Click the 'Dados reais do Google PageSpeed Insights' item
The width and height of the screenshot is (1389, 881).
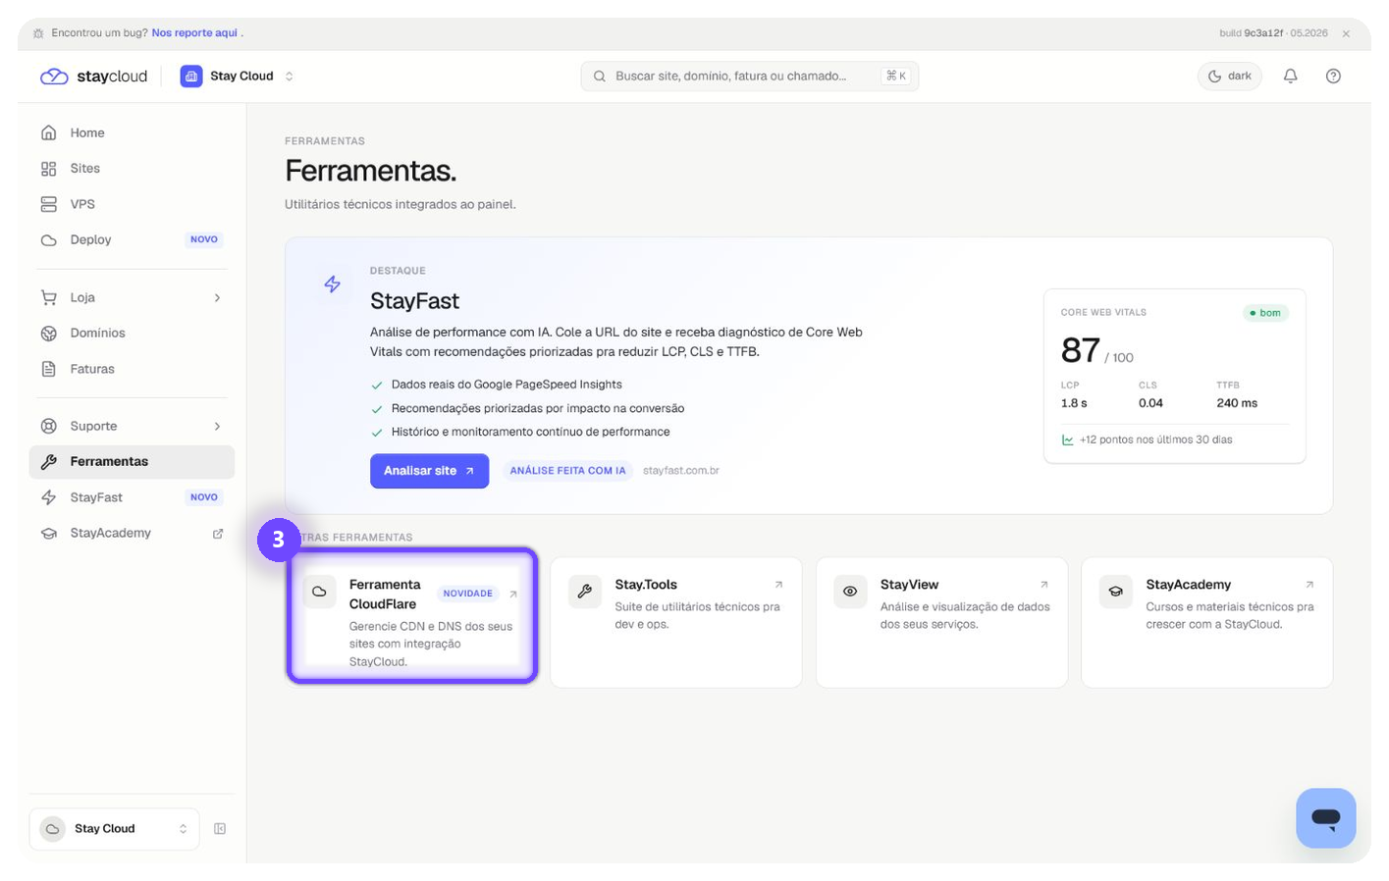click(507, 385)
